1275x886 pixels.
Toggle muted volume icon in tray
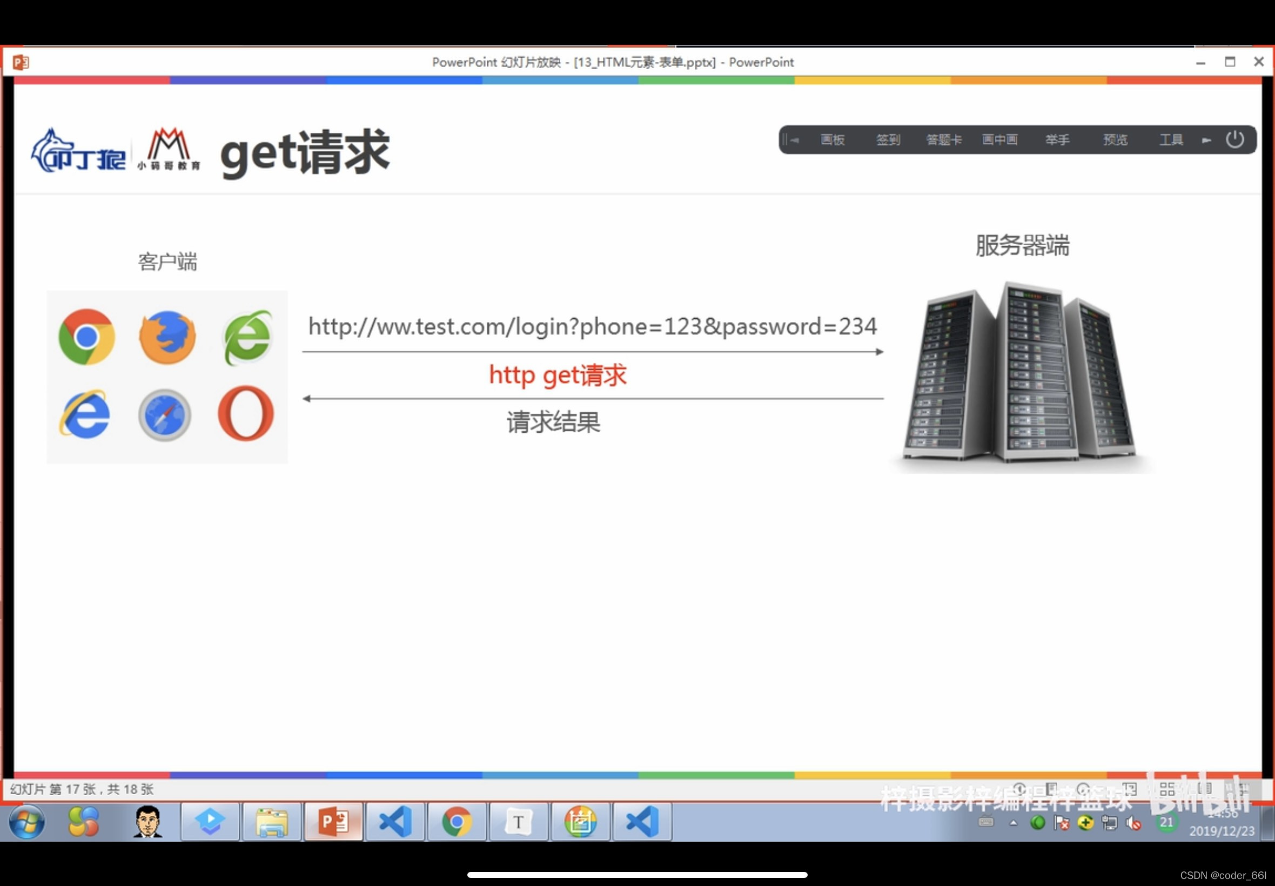(1133, 823)
